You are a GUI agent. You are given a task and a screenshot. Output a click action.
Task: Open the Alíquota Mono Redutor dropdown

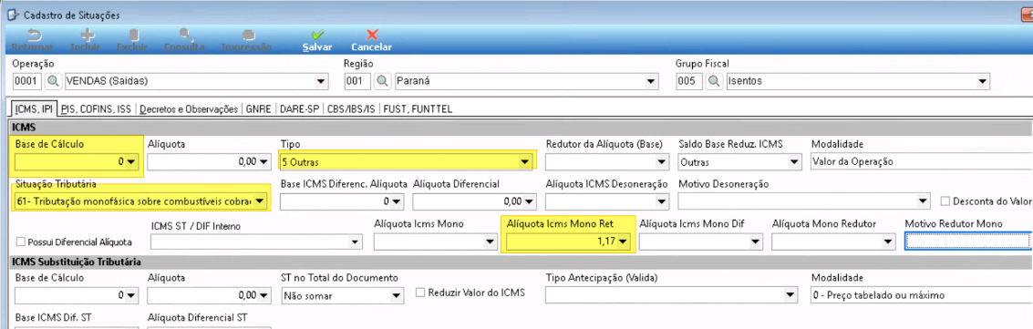tap(889, 242)
